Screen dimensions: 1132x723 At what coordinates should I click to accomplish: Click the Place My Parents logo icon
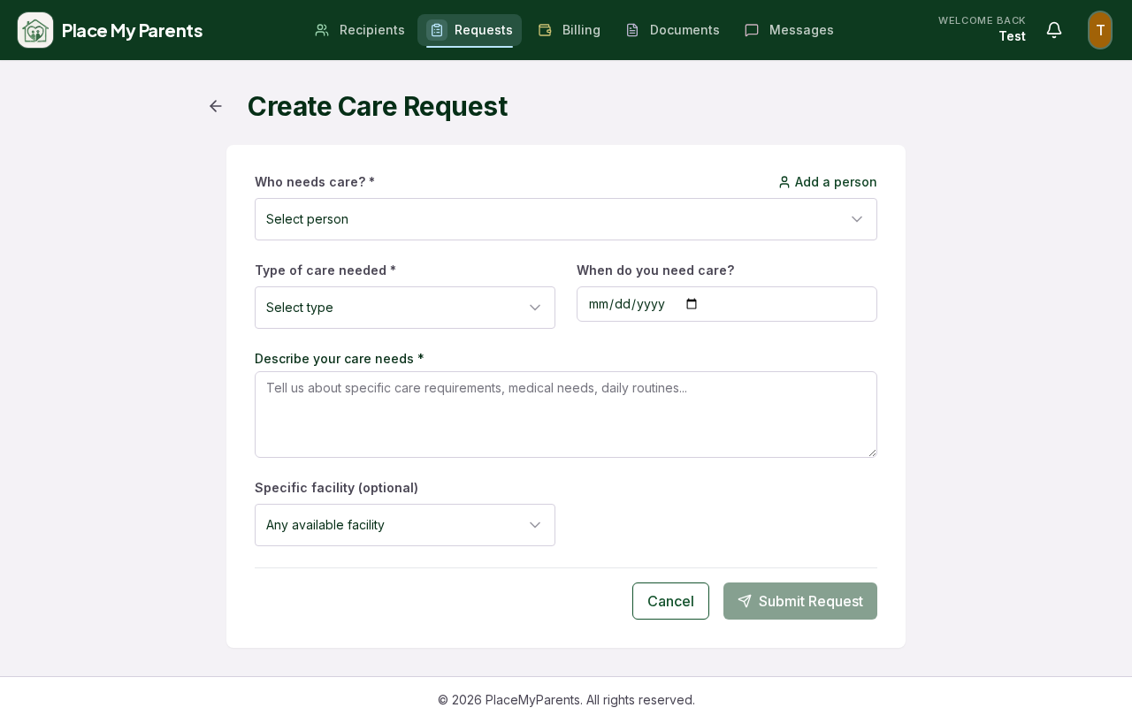tap(35, 30)
